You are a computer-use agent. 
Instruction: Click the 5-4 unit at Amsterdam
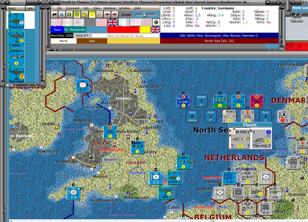click(x=229, y=178)
